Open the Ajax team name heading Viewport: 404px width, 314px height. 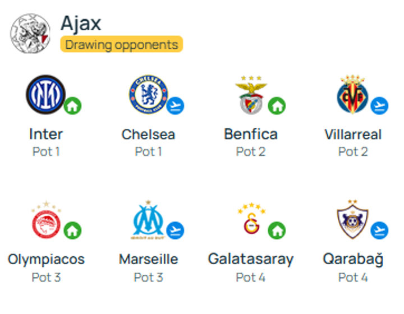click(x=81, y=23)
